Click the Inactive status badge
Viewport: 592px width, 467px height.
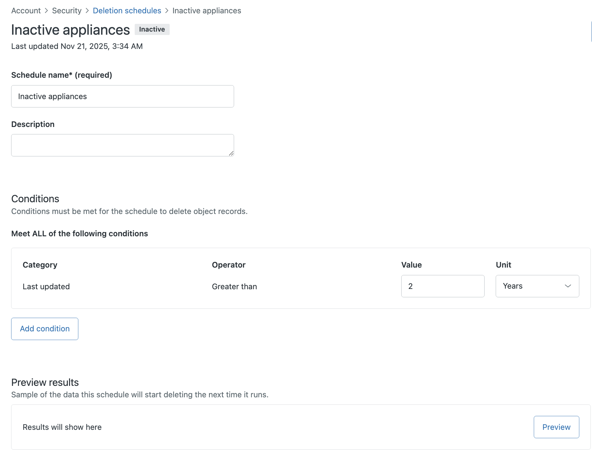coord(152,29)
